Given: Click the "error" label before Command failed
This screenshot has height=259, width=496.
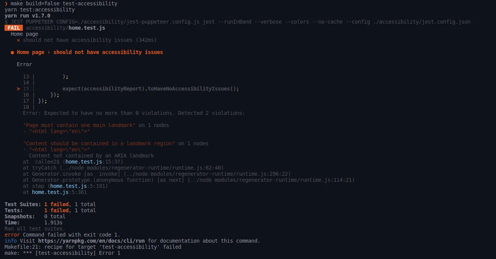Looking at the screenshot, I should (x=12, y=235).
